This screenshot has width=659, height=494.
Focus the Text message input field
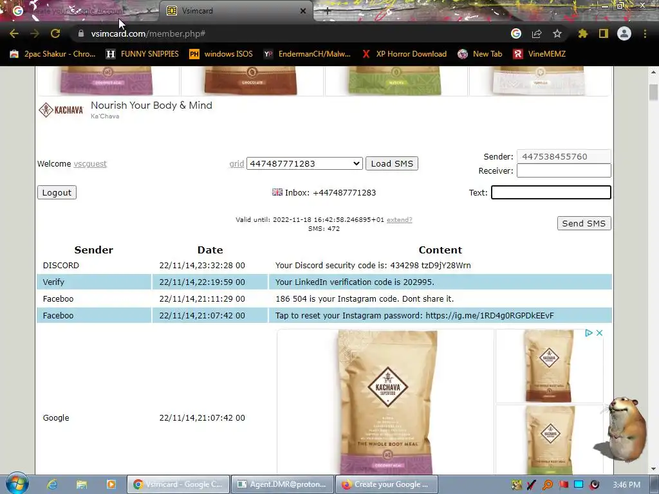coord(551,192)
